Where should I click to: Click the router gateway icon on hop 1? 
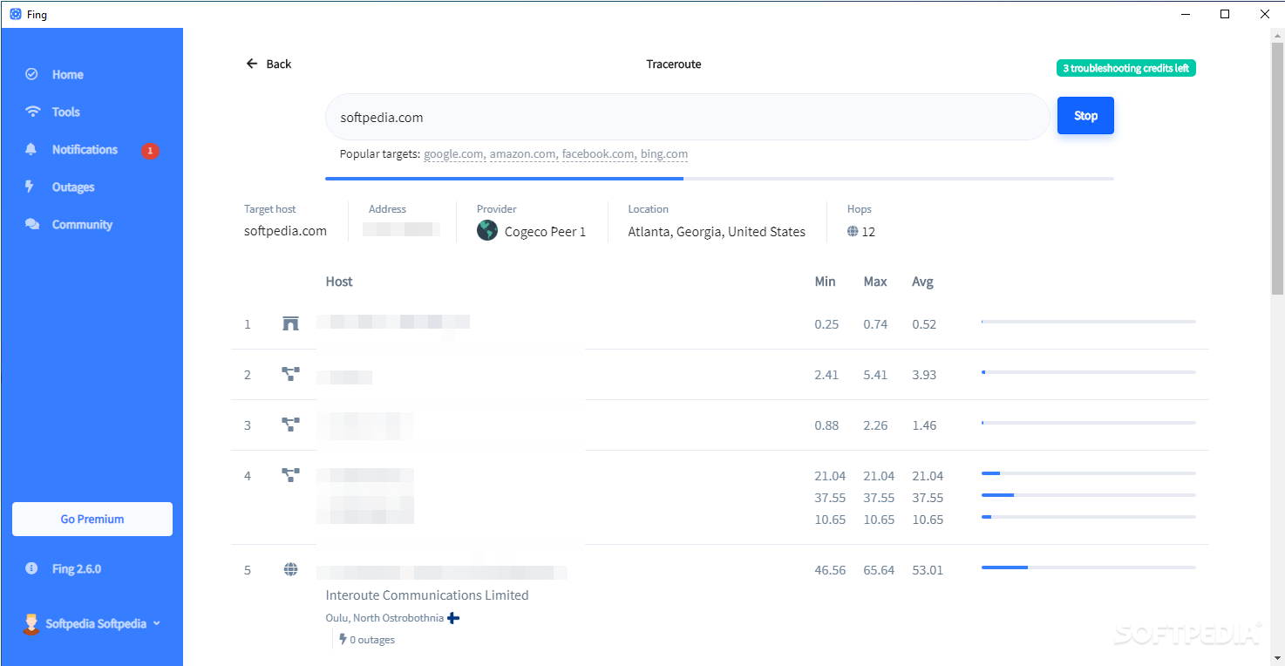click(290, 324)
